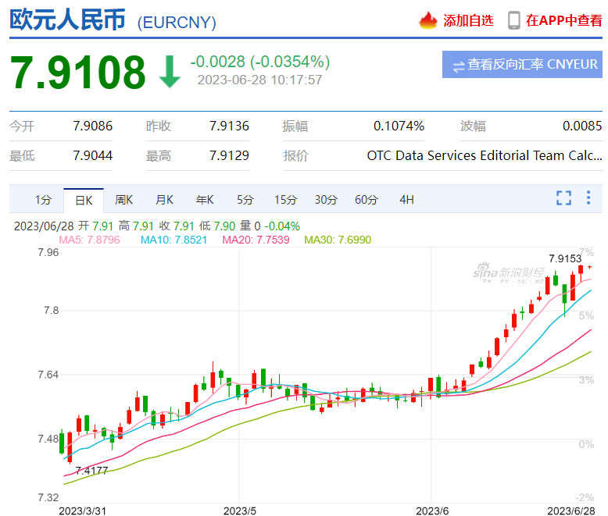Image resolution: width=608 pixels, height=516 pixels.
Task: Toggle the chart fullscreen icon
Action: [563, 198]
